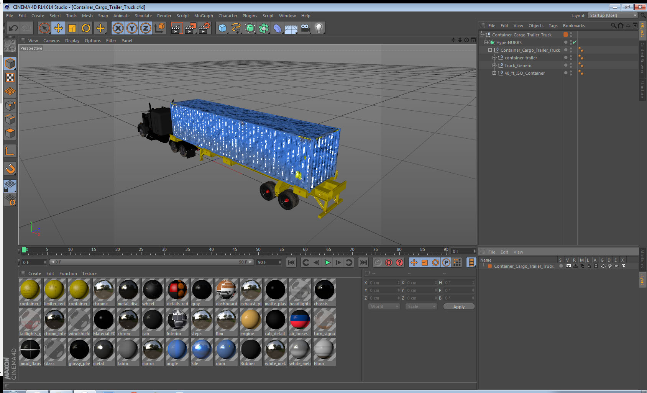
Task: Select the Move tool
Action: click(x=58, y=28)
